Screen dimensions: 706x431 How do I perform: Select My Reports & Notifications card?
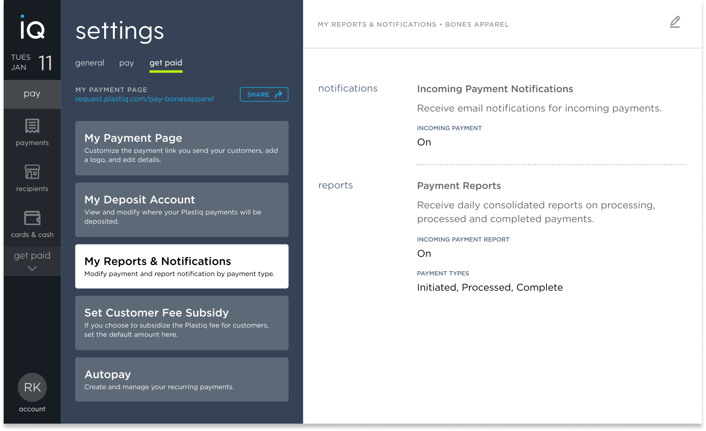pyautogui.click(x=182, y=267)
